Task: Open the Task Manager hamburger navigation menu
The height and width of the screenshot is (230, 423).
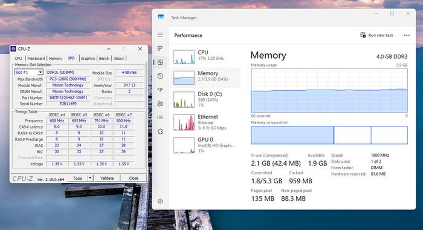Action: pyautogui.click(x=160, y=34)
